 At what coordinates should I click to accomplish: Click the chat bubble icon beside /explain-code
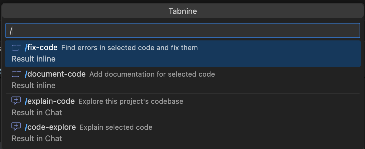[x=16, y=101]
